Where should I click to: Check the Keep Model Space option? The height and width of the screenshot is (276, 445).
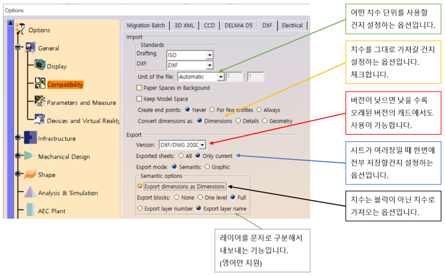[139, 99]
